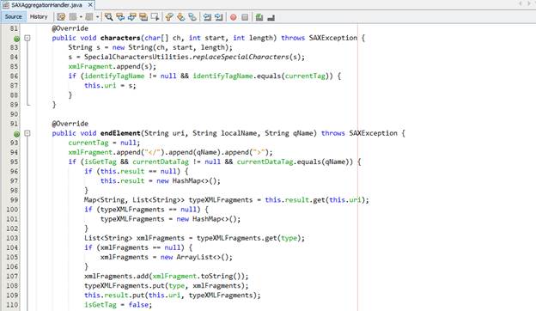Click 'typeXMLFragments.put' call on line 108
Viewport: 536px width, 311px height.
[124, 286]
